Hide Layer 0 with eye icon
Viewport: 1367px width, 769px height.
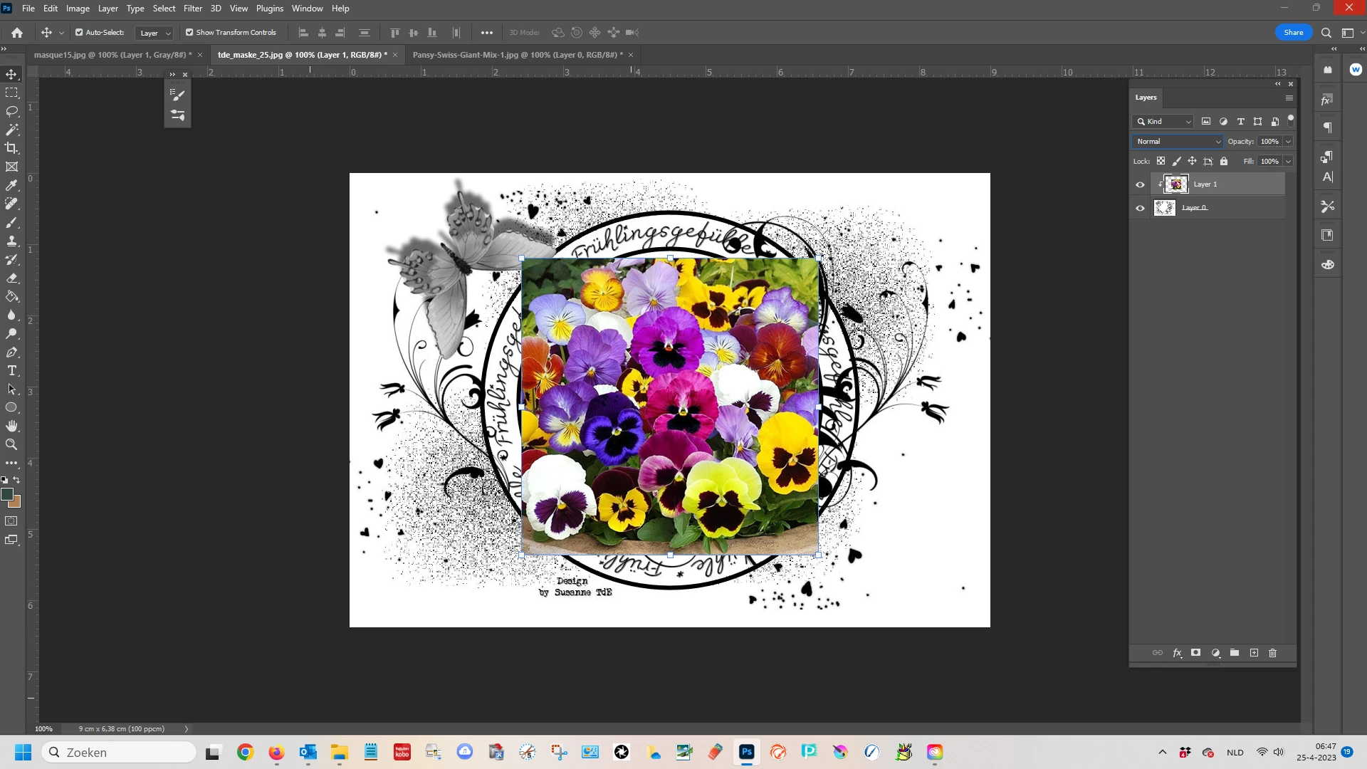click(x=1140, y=208)
